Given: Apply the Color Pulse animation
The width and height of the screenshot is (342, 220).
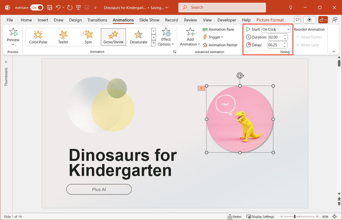Looking at the screenshot, I should pos(38,37).
